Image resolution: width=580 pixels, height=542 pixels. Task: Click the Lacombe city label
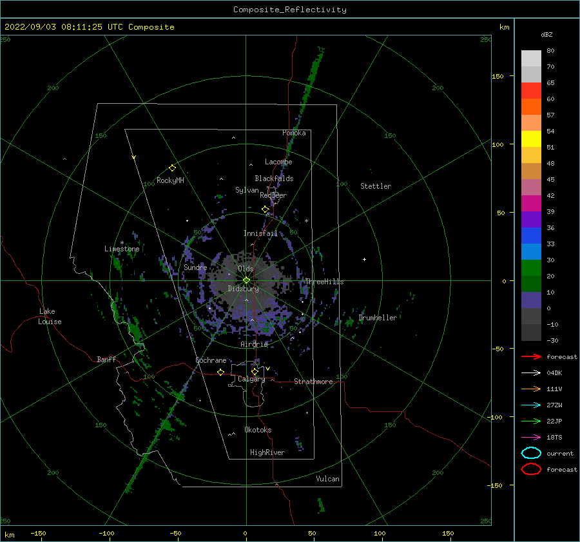click(278, 162)
